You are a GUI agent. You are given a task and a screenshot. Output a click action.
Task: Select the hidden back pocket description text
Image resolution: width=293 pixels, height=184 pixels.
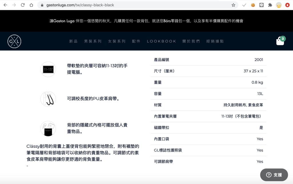point(97,128)
